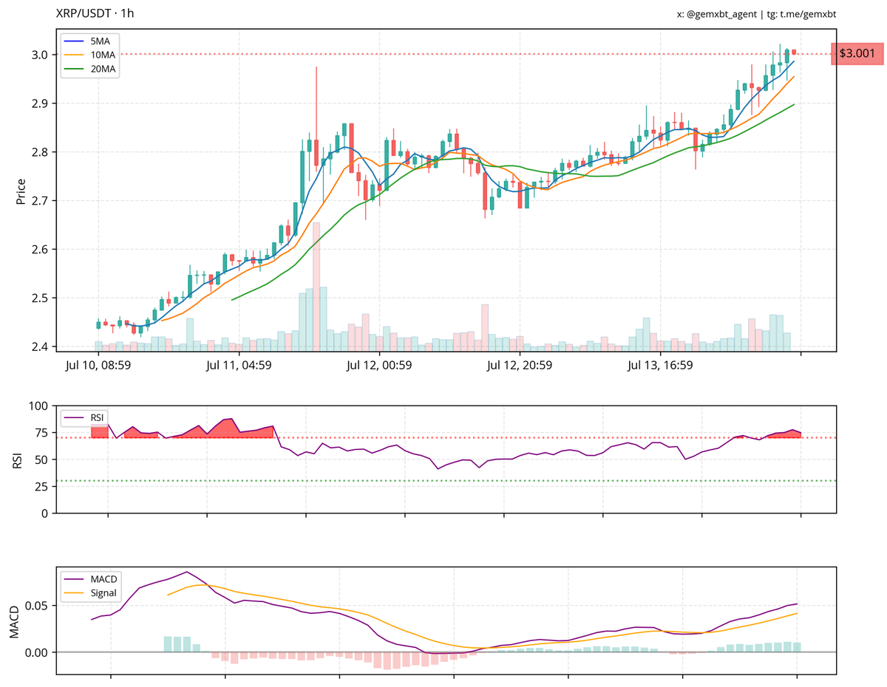The width and height of the screenshot is (887, 687).
Task: Click the Price axis title
Action: pyautogui.click(x=20, y=191)
